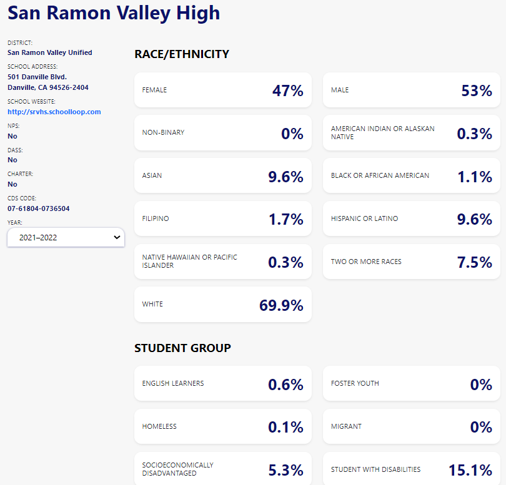
Task: Select the Student with Disabilities card
Action: [411, 469]
